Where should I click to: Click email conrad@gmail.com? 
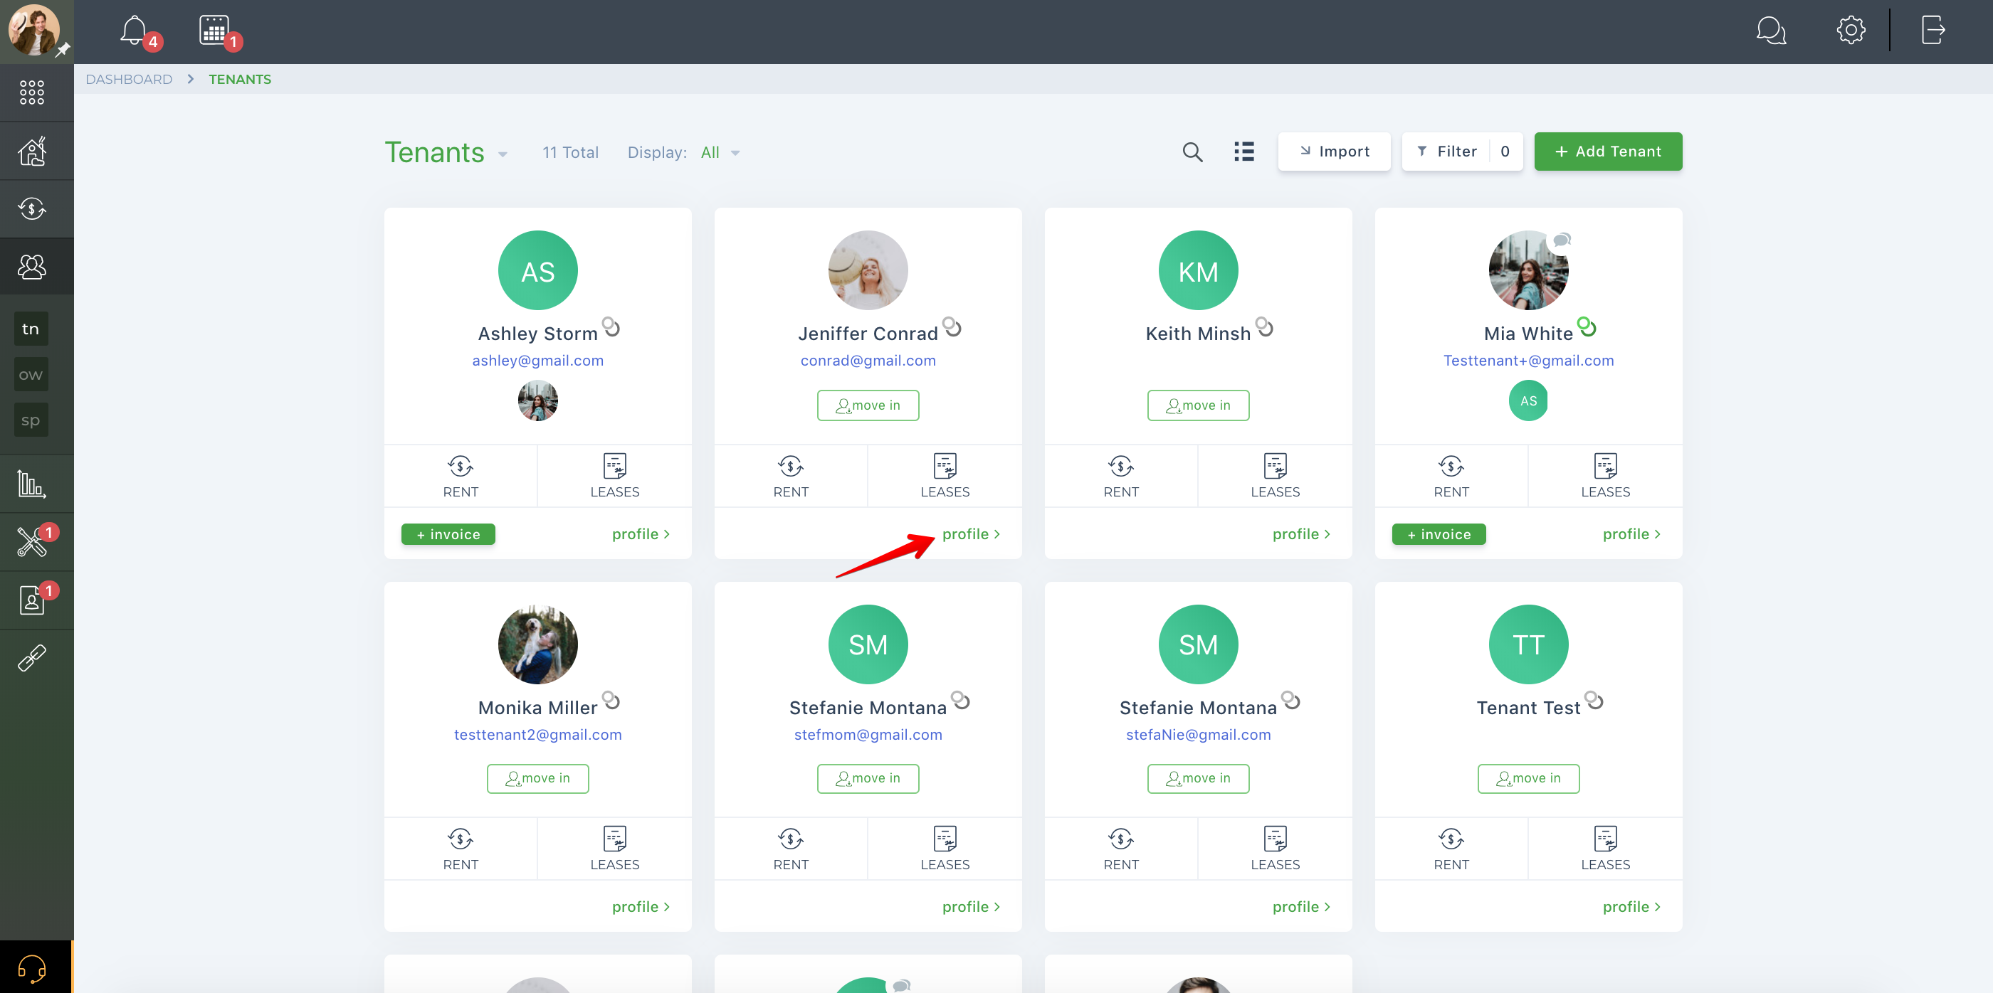tap(868, 361)
